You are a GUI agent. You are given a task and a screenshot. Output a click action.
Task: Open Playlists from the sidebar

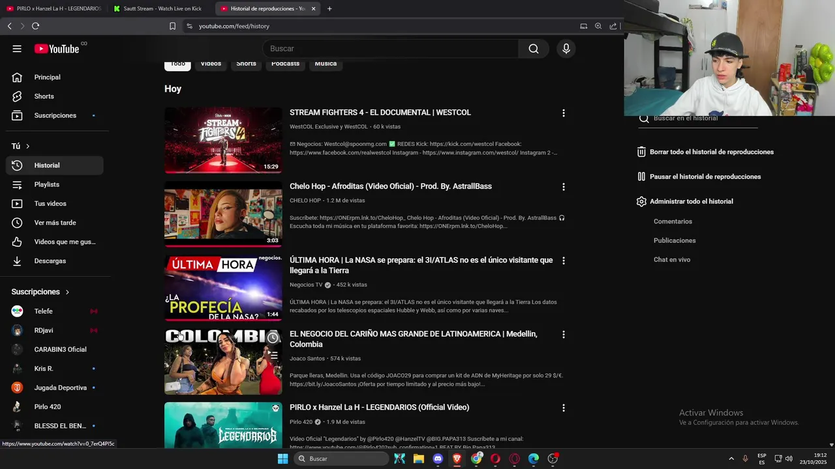click(55, 184)
